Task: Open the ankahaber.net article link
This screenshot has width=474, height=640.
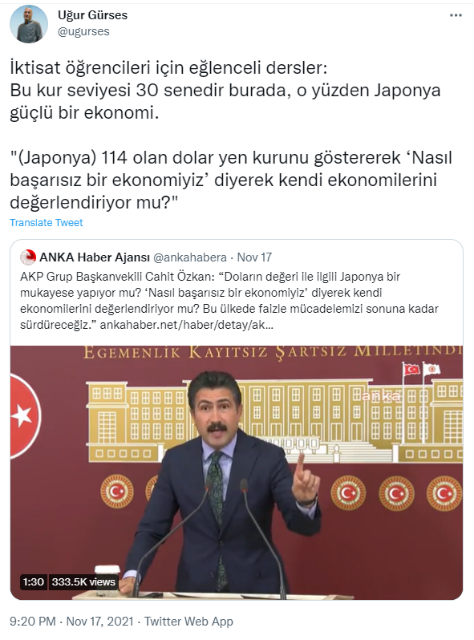Action: point(187,325)
